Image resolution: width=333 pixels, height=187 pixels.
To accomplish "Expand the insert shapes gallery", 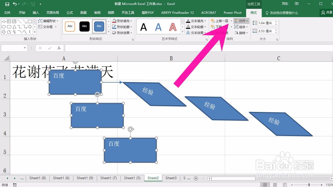I will coord(35,32).
